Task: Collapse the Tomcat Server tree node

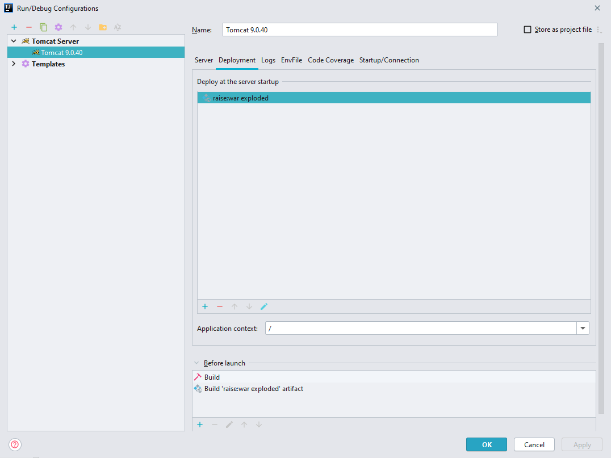Action: (x=14, y=41)
